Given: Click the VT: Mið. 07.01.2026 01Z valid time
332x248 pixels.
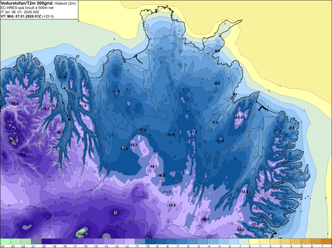Looking at the screenshot, I should pos(21,16).
